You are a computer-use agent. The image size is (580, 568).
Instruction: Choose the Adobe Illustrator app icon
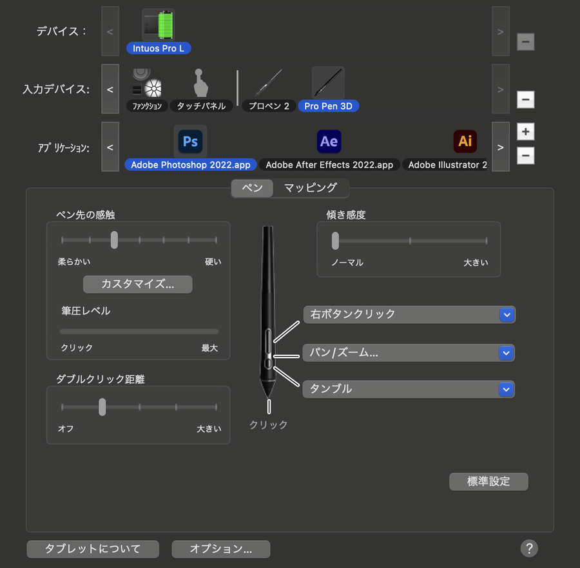(465, 141)
